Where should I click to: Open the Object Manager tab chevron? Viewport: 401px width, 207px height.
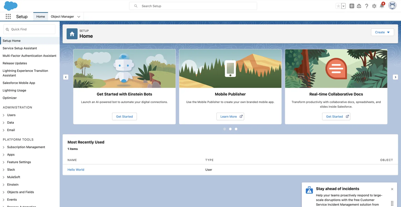[79, 17]
